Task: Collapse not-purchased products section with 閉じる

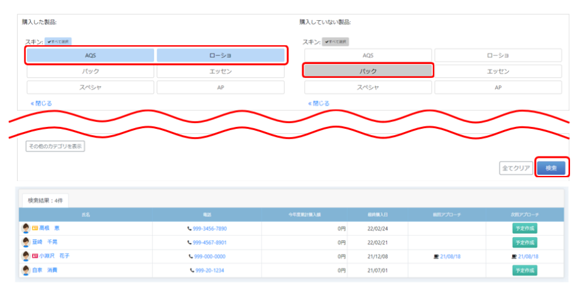Action: [x=319, y=103]
